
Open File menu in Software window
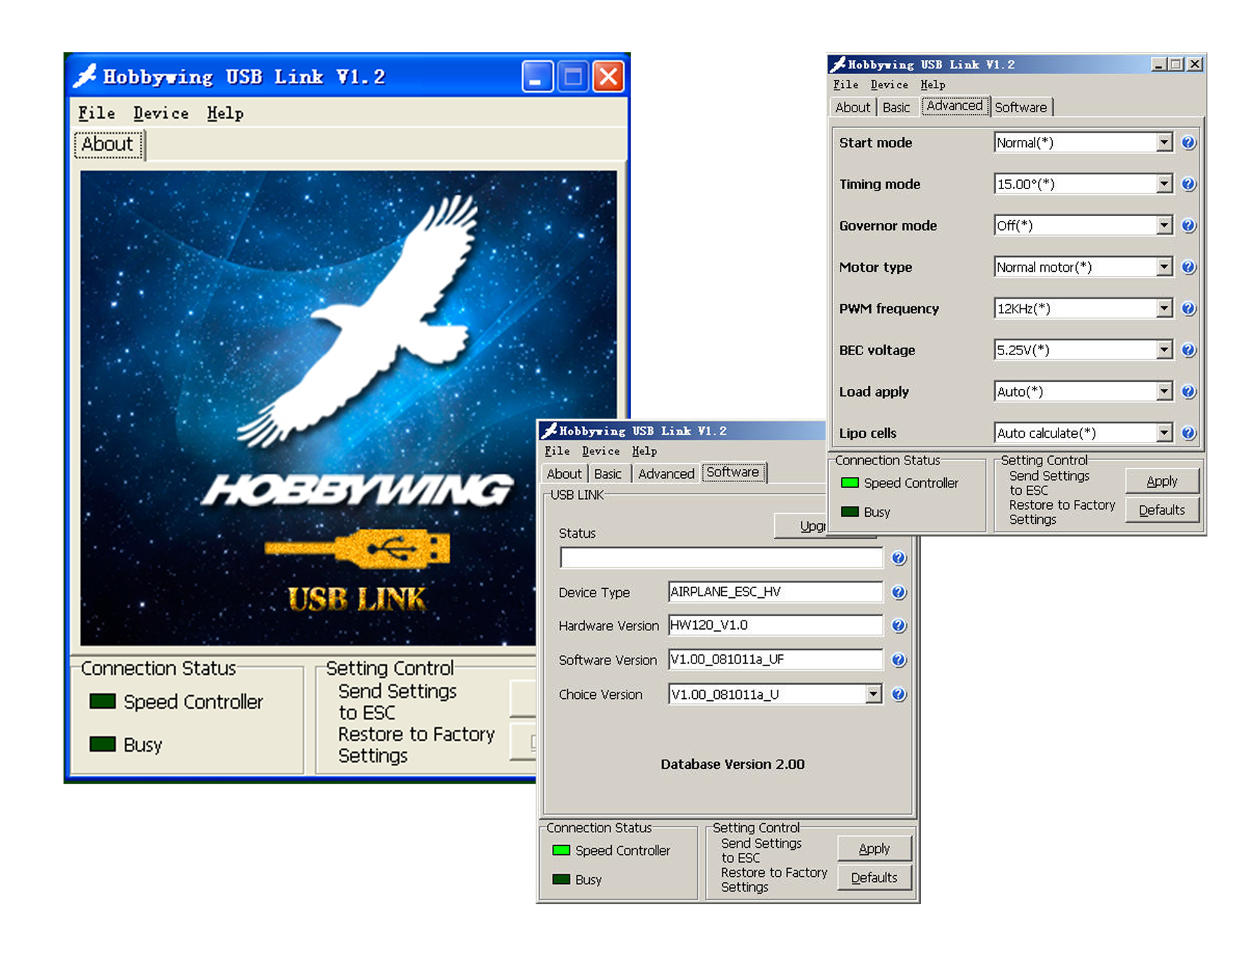[557, 451]
